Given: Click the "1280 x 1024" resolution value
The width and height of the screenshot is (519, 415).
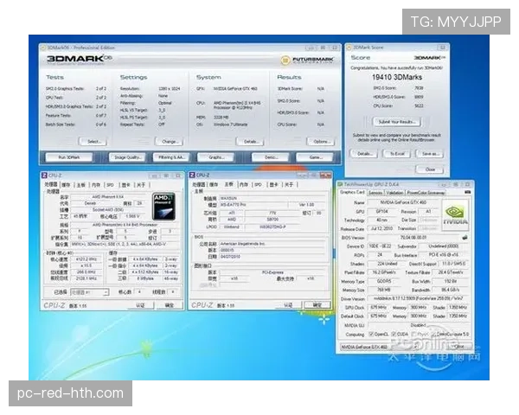Looking at the screenshot, I should coord(170,89).
